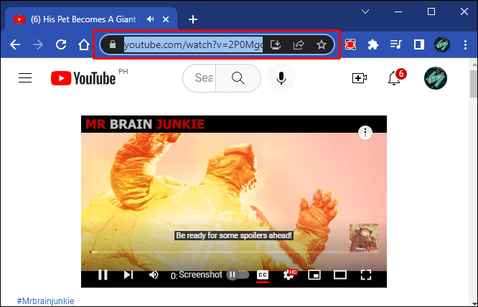Image resolution: width=478 pixels, height=307 pixels.
Task: Click the "Be ready for some spoilers ahead!" caption
Action: (234, 235)
